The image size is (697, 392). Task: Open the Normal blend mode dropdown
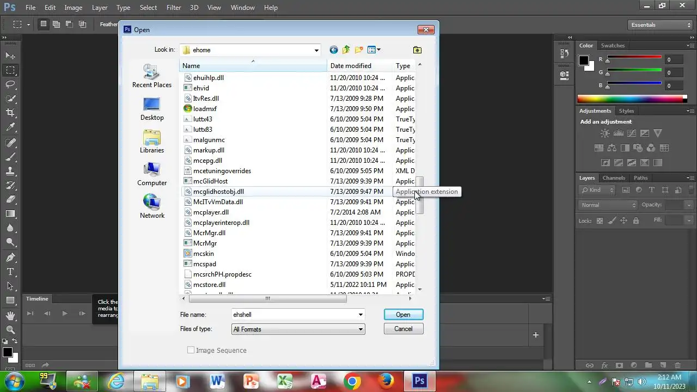(608, 205)
